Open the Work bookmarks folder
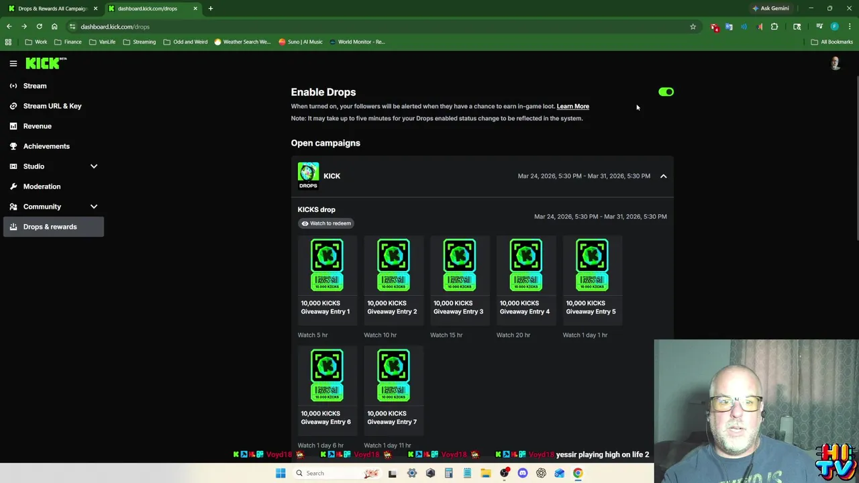Image resolution: width=859 pixels, height=483 pixels. [36, 42]
